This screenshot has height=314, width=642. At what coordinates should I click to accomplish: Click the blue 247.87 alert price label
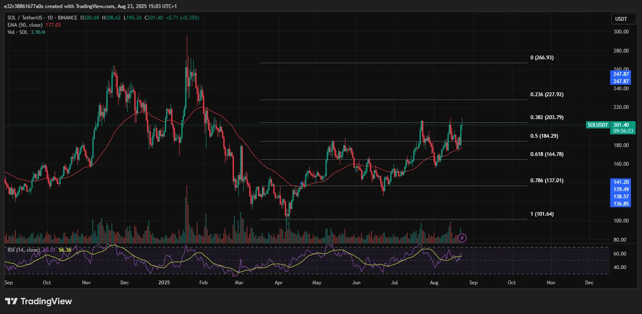click(x=620, y=74)
